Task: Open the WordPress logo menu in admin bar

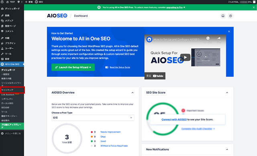Action: [2, 2]
